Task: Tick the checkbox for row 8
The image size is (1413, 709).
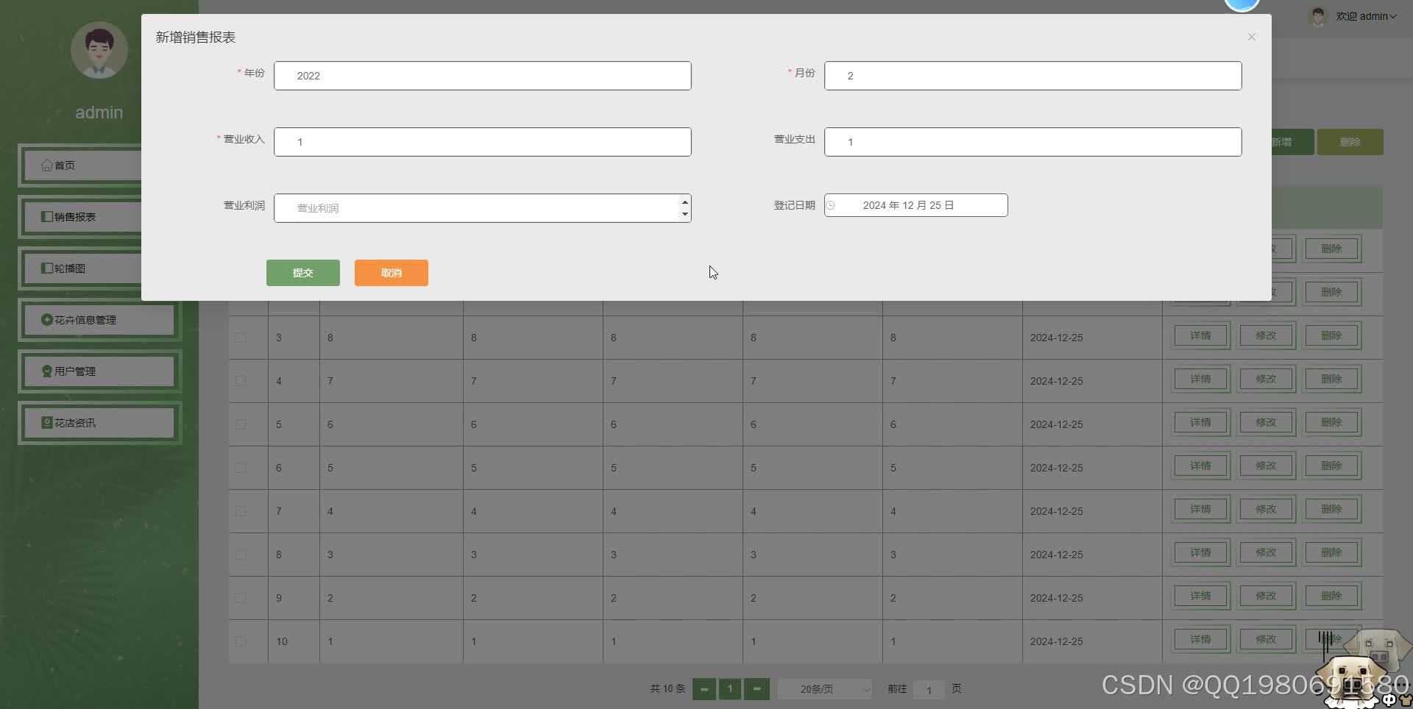Action: pyautogui.click(x=241, y=555)
